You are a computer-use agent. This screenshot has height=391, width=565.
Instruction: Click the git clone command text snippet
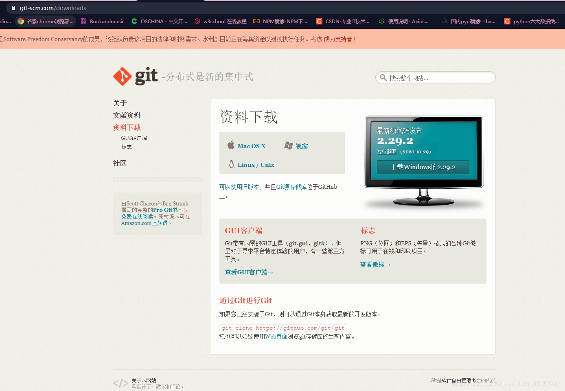coord(282,328)
